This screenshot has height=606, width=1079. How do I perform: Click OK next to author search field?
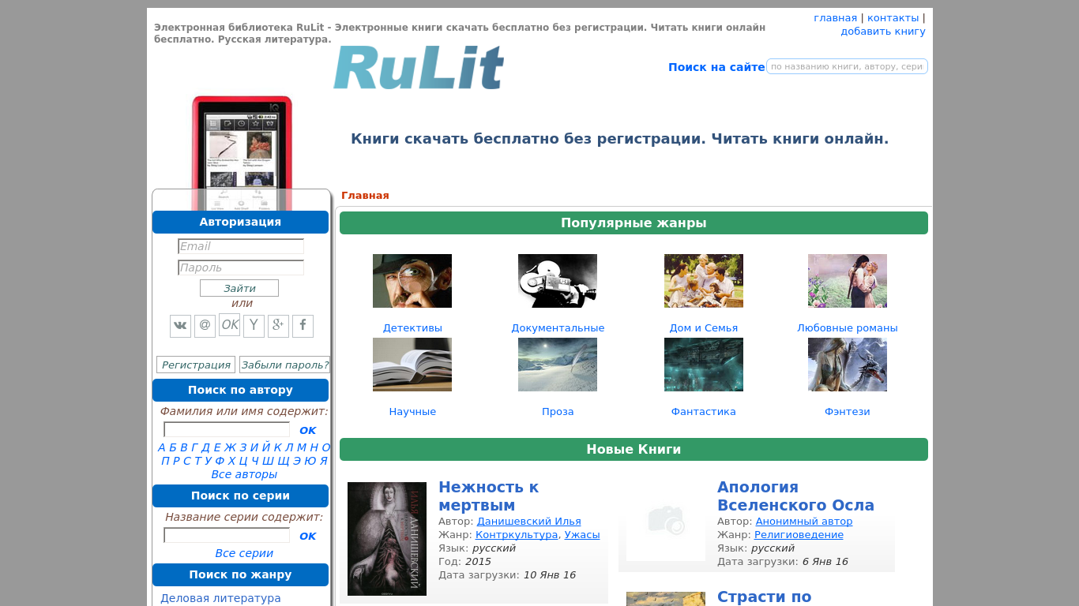307,430
